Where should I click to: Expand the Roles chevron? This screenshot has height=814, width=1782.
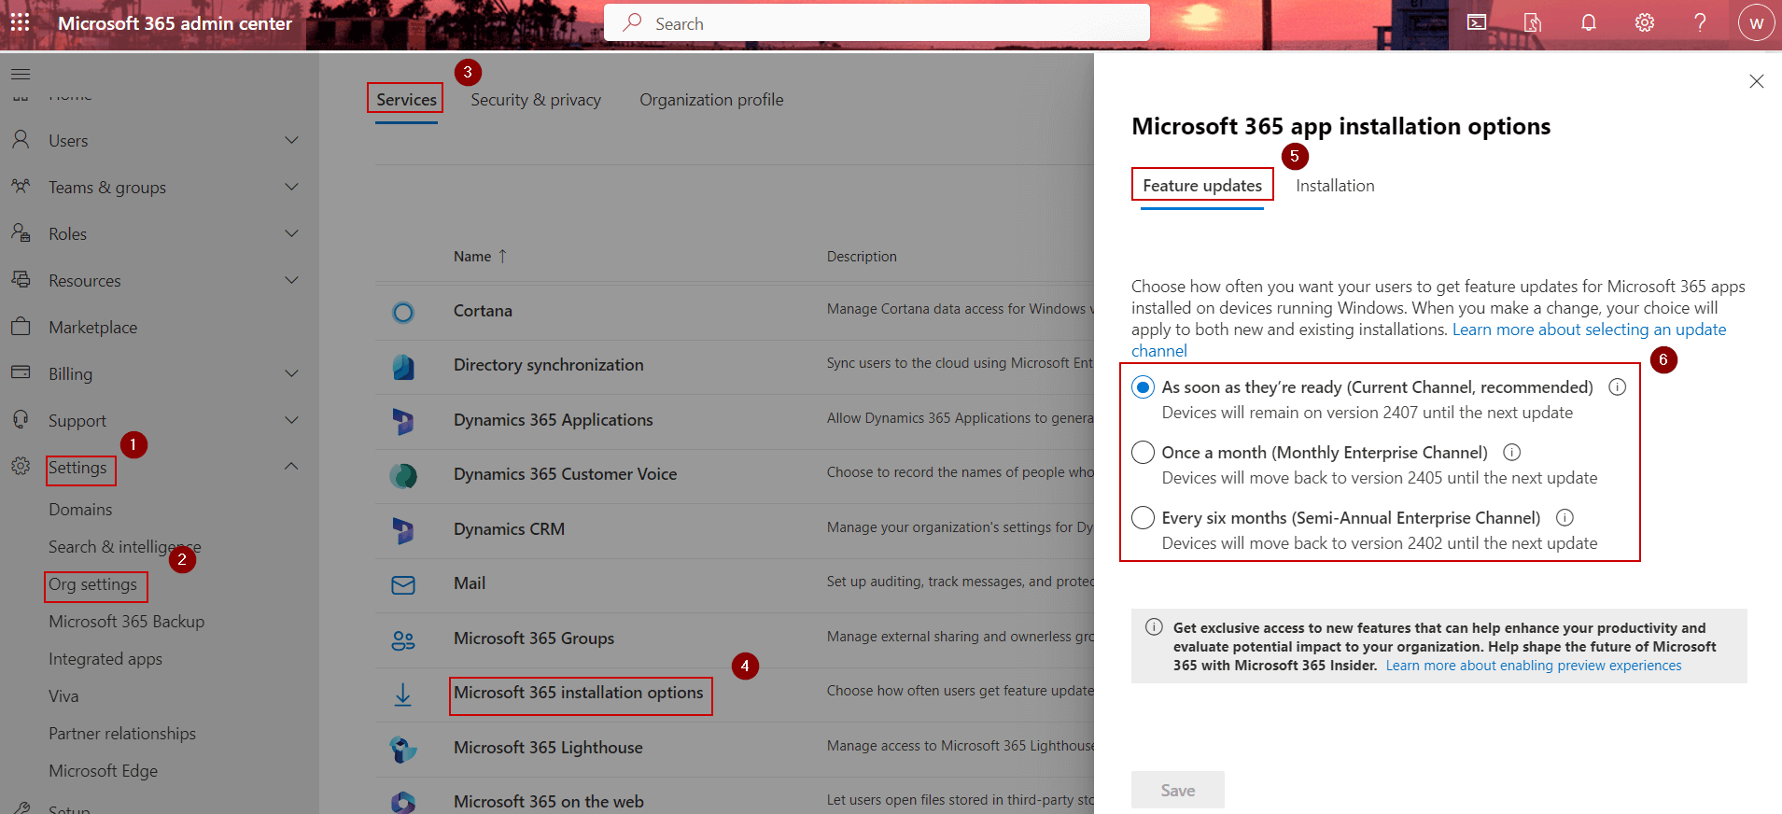pyautogui.click(x=291, y=233)
